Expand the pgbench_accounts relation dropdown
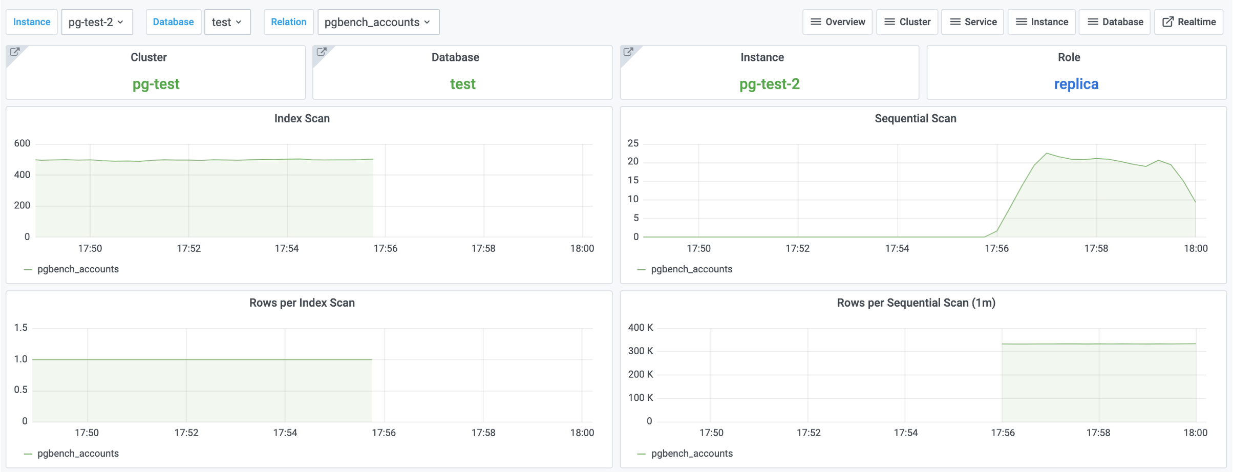 (378, 22)
